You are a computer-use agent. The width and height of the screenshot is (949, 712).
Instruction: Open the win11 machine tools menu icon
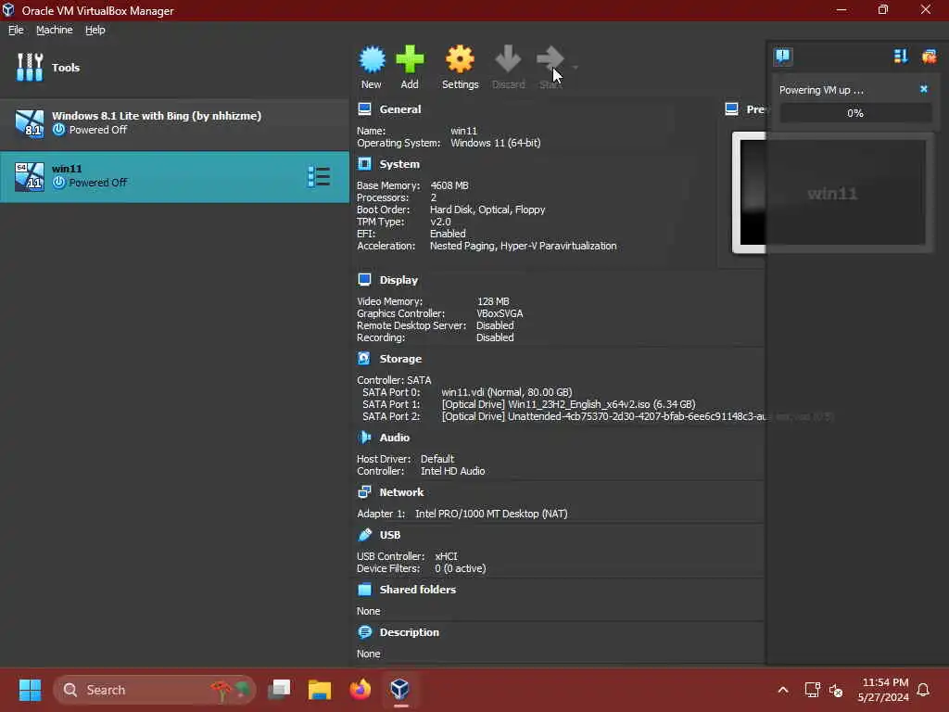tap(319, 177)
